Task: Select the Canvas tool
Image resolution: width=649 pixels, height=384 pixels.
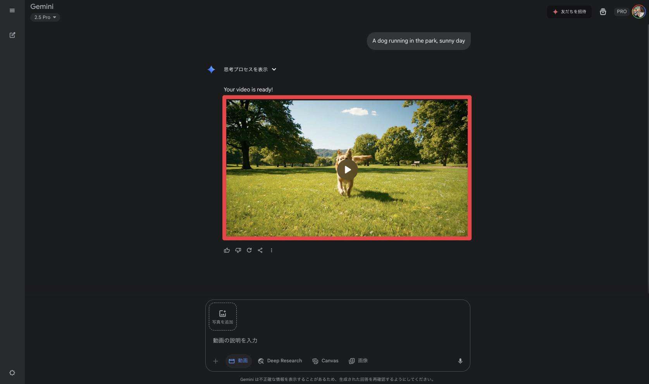Action: click(325, 361)
